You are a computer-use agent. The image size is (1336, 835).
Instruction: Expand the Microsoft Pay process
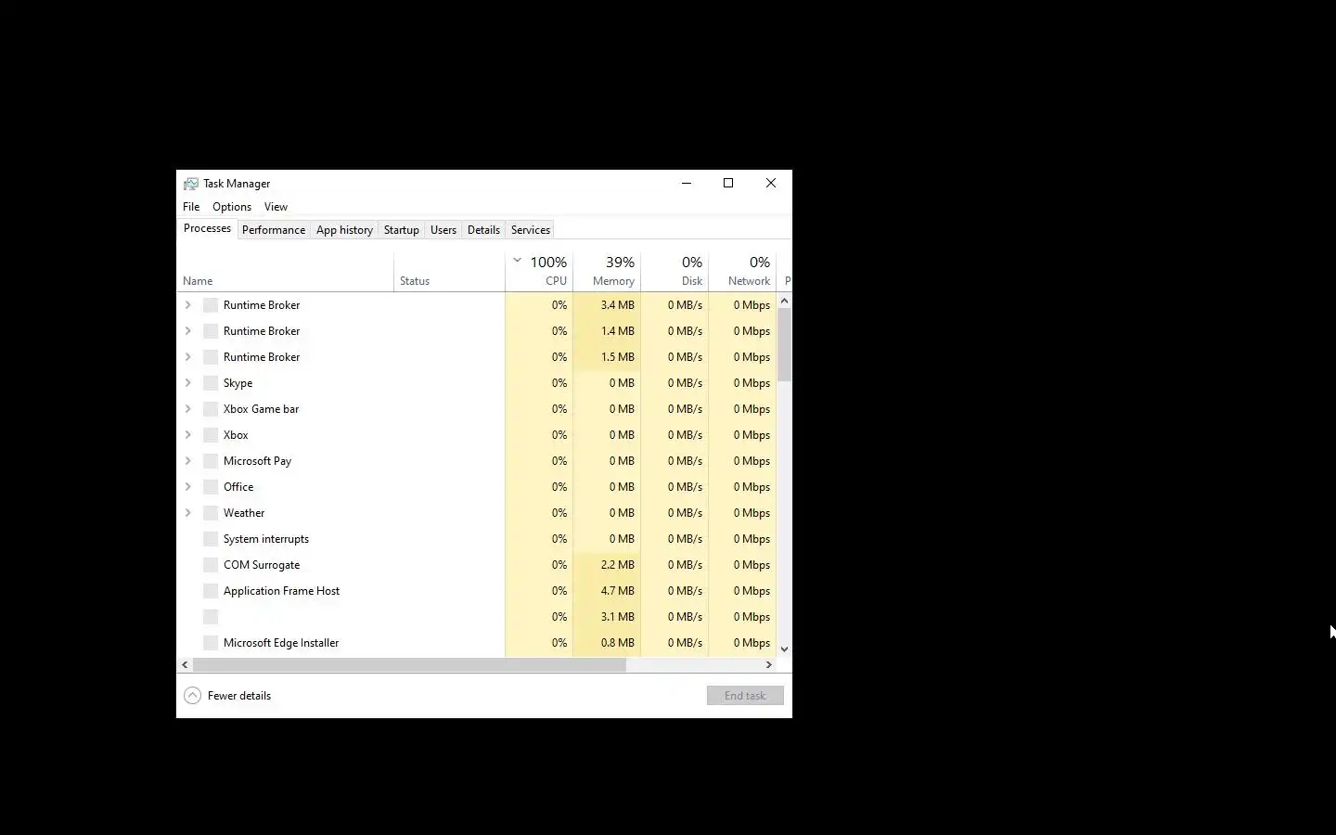[x=188, y=461]
